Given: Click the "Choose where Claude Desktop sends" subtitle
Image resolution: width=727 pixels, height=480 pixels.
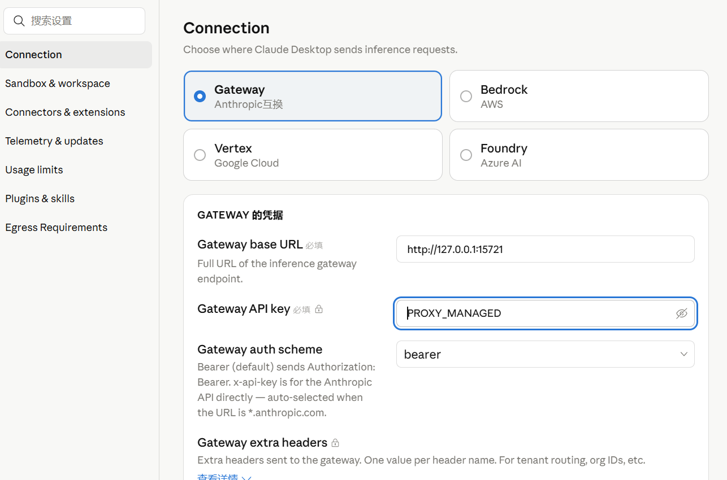Looking at the screenshot, I should click(x=321, y=50).
